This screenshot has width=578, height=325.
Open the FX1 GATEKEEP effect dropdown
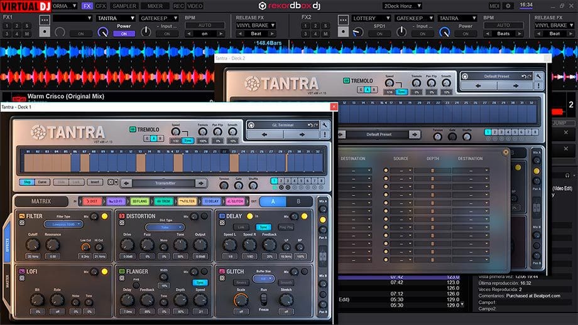(158, 18)
